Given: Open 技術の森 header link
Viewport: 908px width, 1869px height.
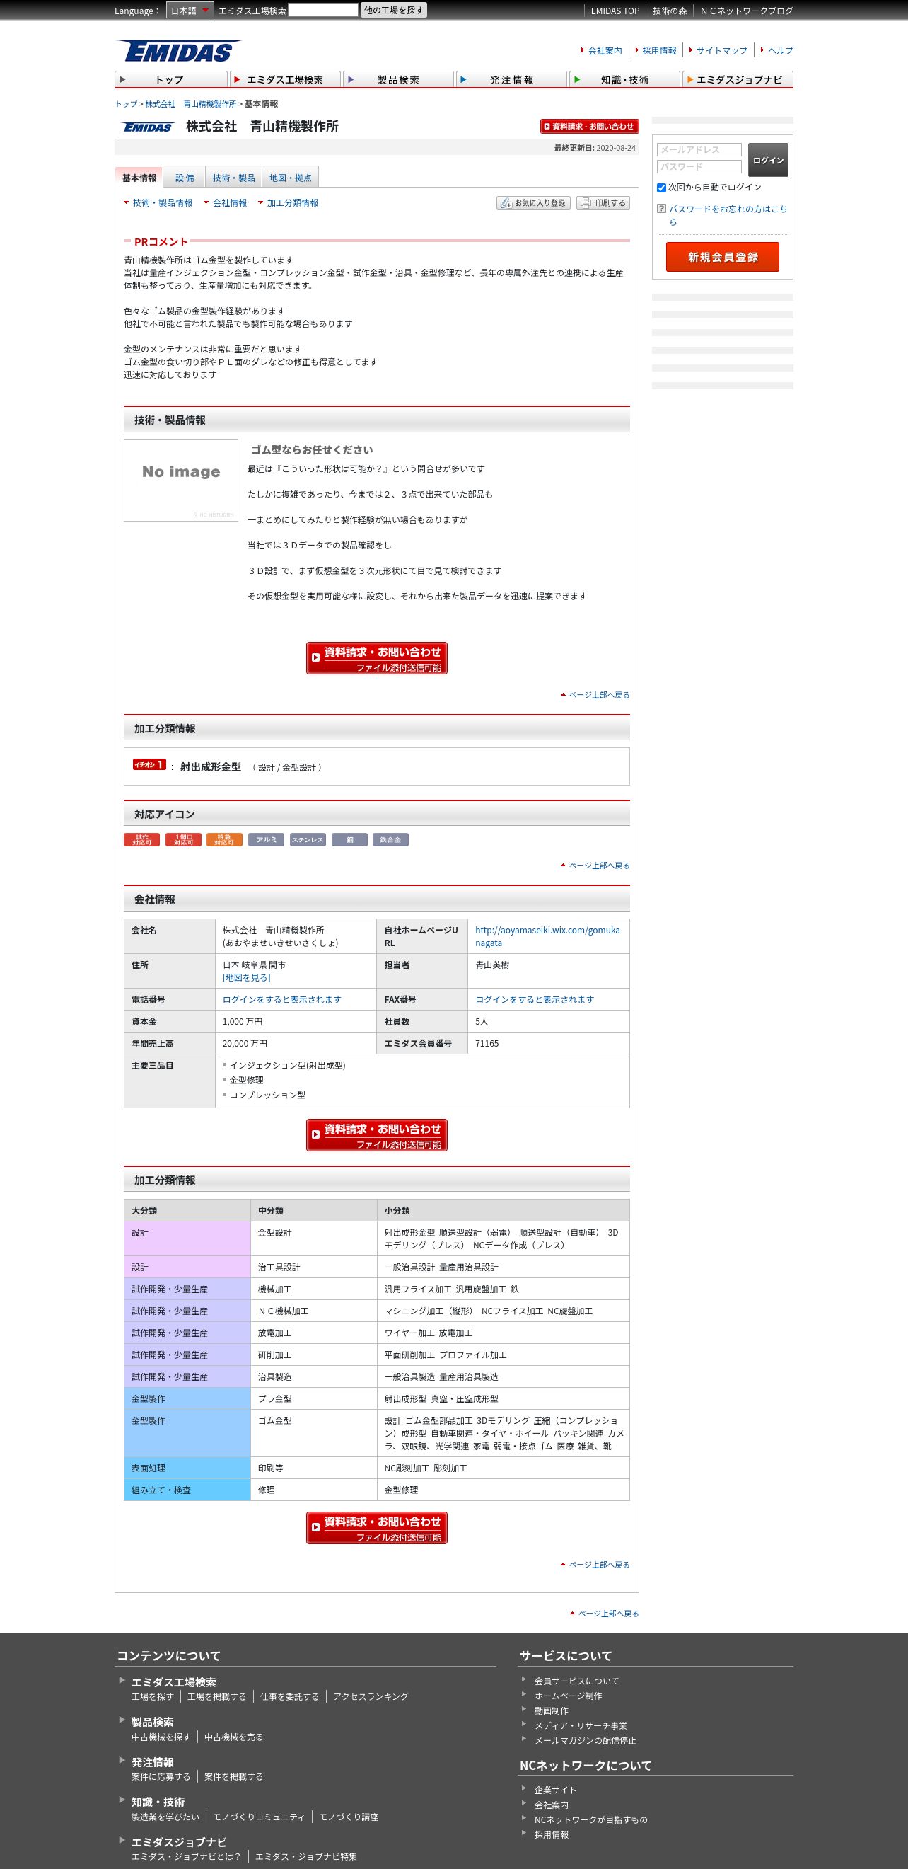Looking at the screenshot, I should point(670,11).
